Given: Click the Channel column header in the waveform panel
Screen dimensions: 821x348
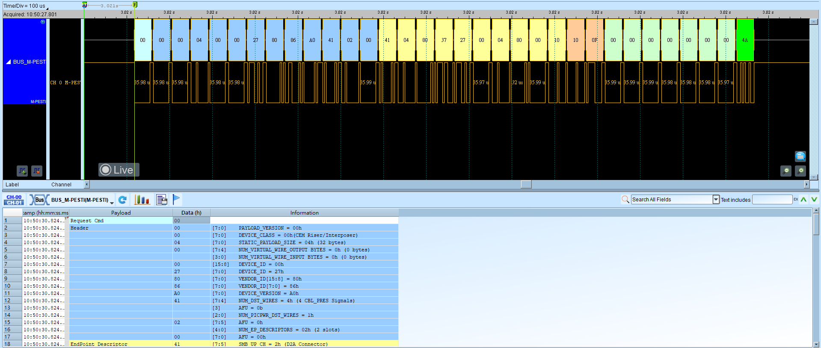Looking at the screenshot, I should pos(61,185).
